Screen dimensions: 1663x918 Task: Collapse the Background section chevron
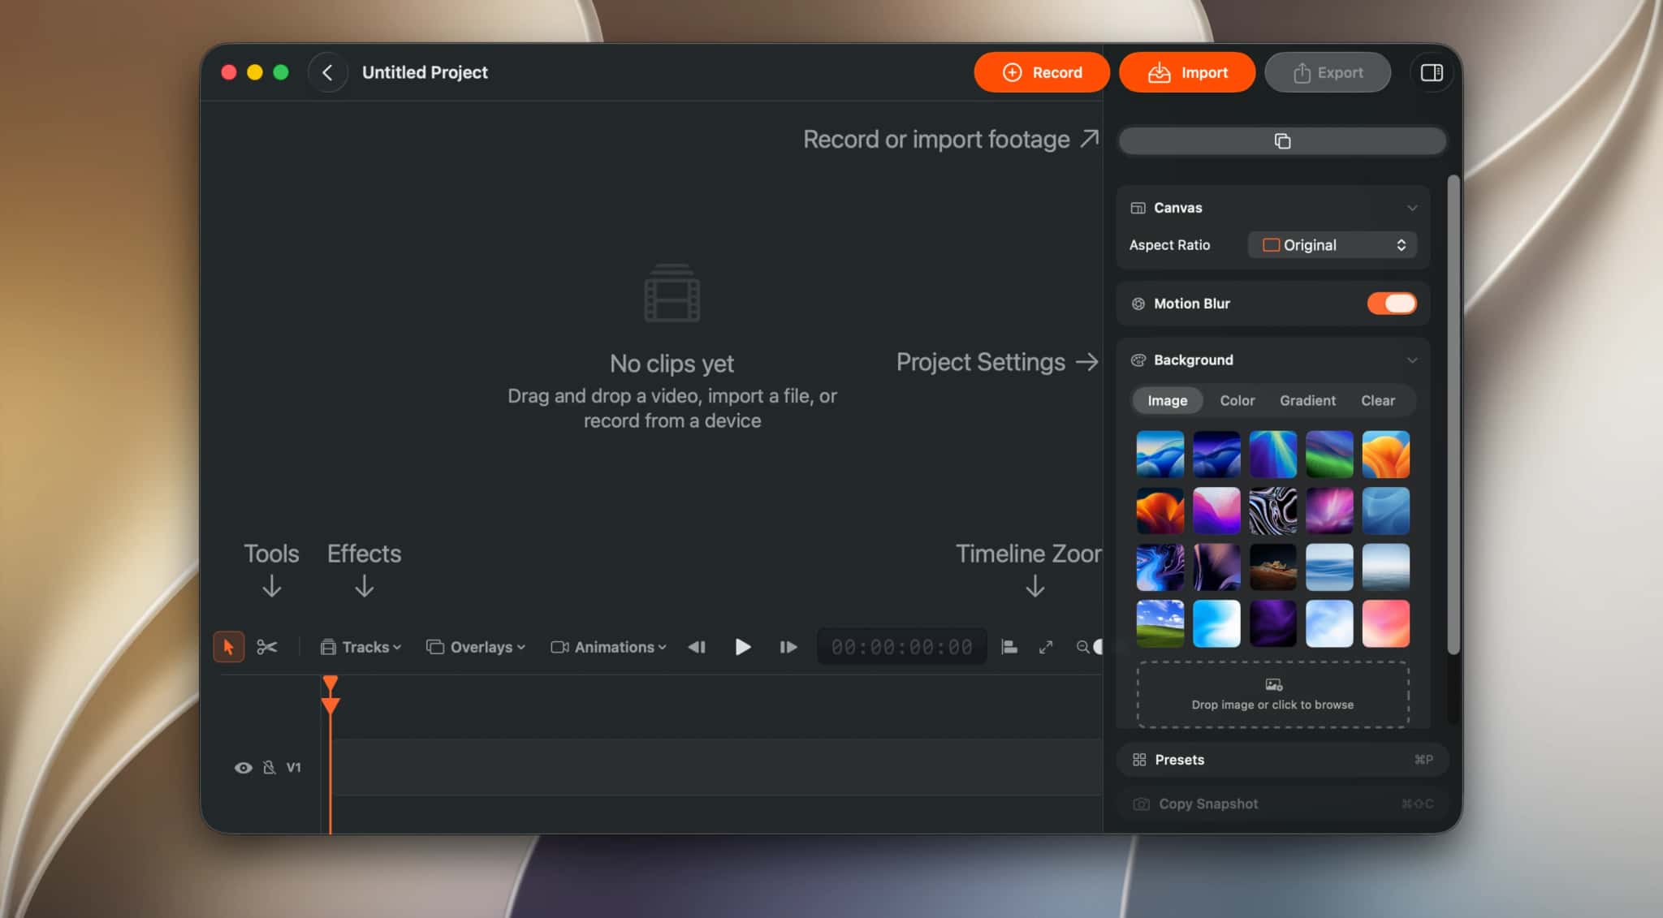click(x=1412, y=360)
